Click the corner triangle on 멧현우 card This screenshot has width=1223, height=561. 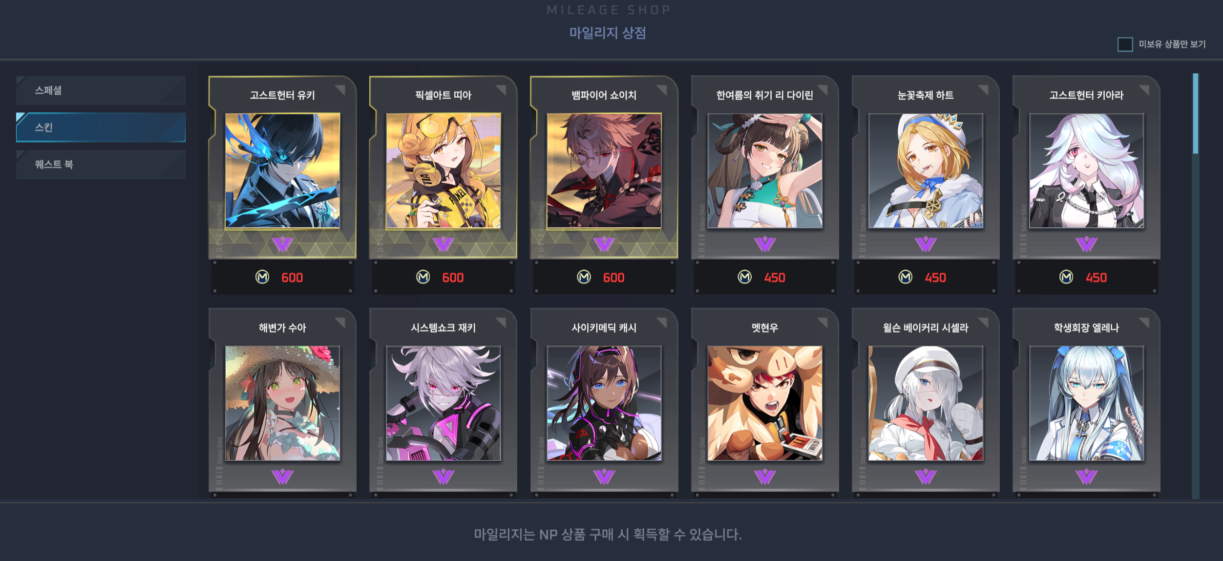(x=823, y=323)
